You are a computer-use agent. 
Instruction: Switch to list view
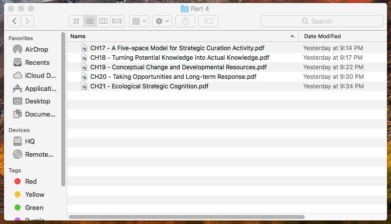pyautogui.click(x=90, y=21)
